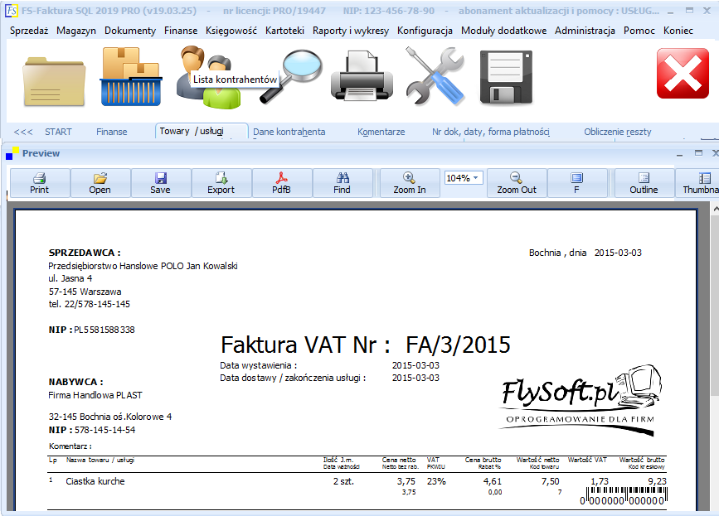This screenshot has height=516, width=719.
Task: Minimize the Preview window
Action: [x=679, y=153]
